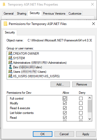Toggle Allow checkbox for List folder contents

point(65,113)
